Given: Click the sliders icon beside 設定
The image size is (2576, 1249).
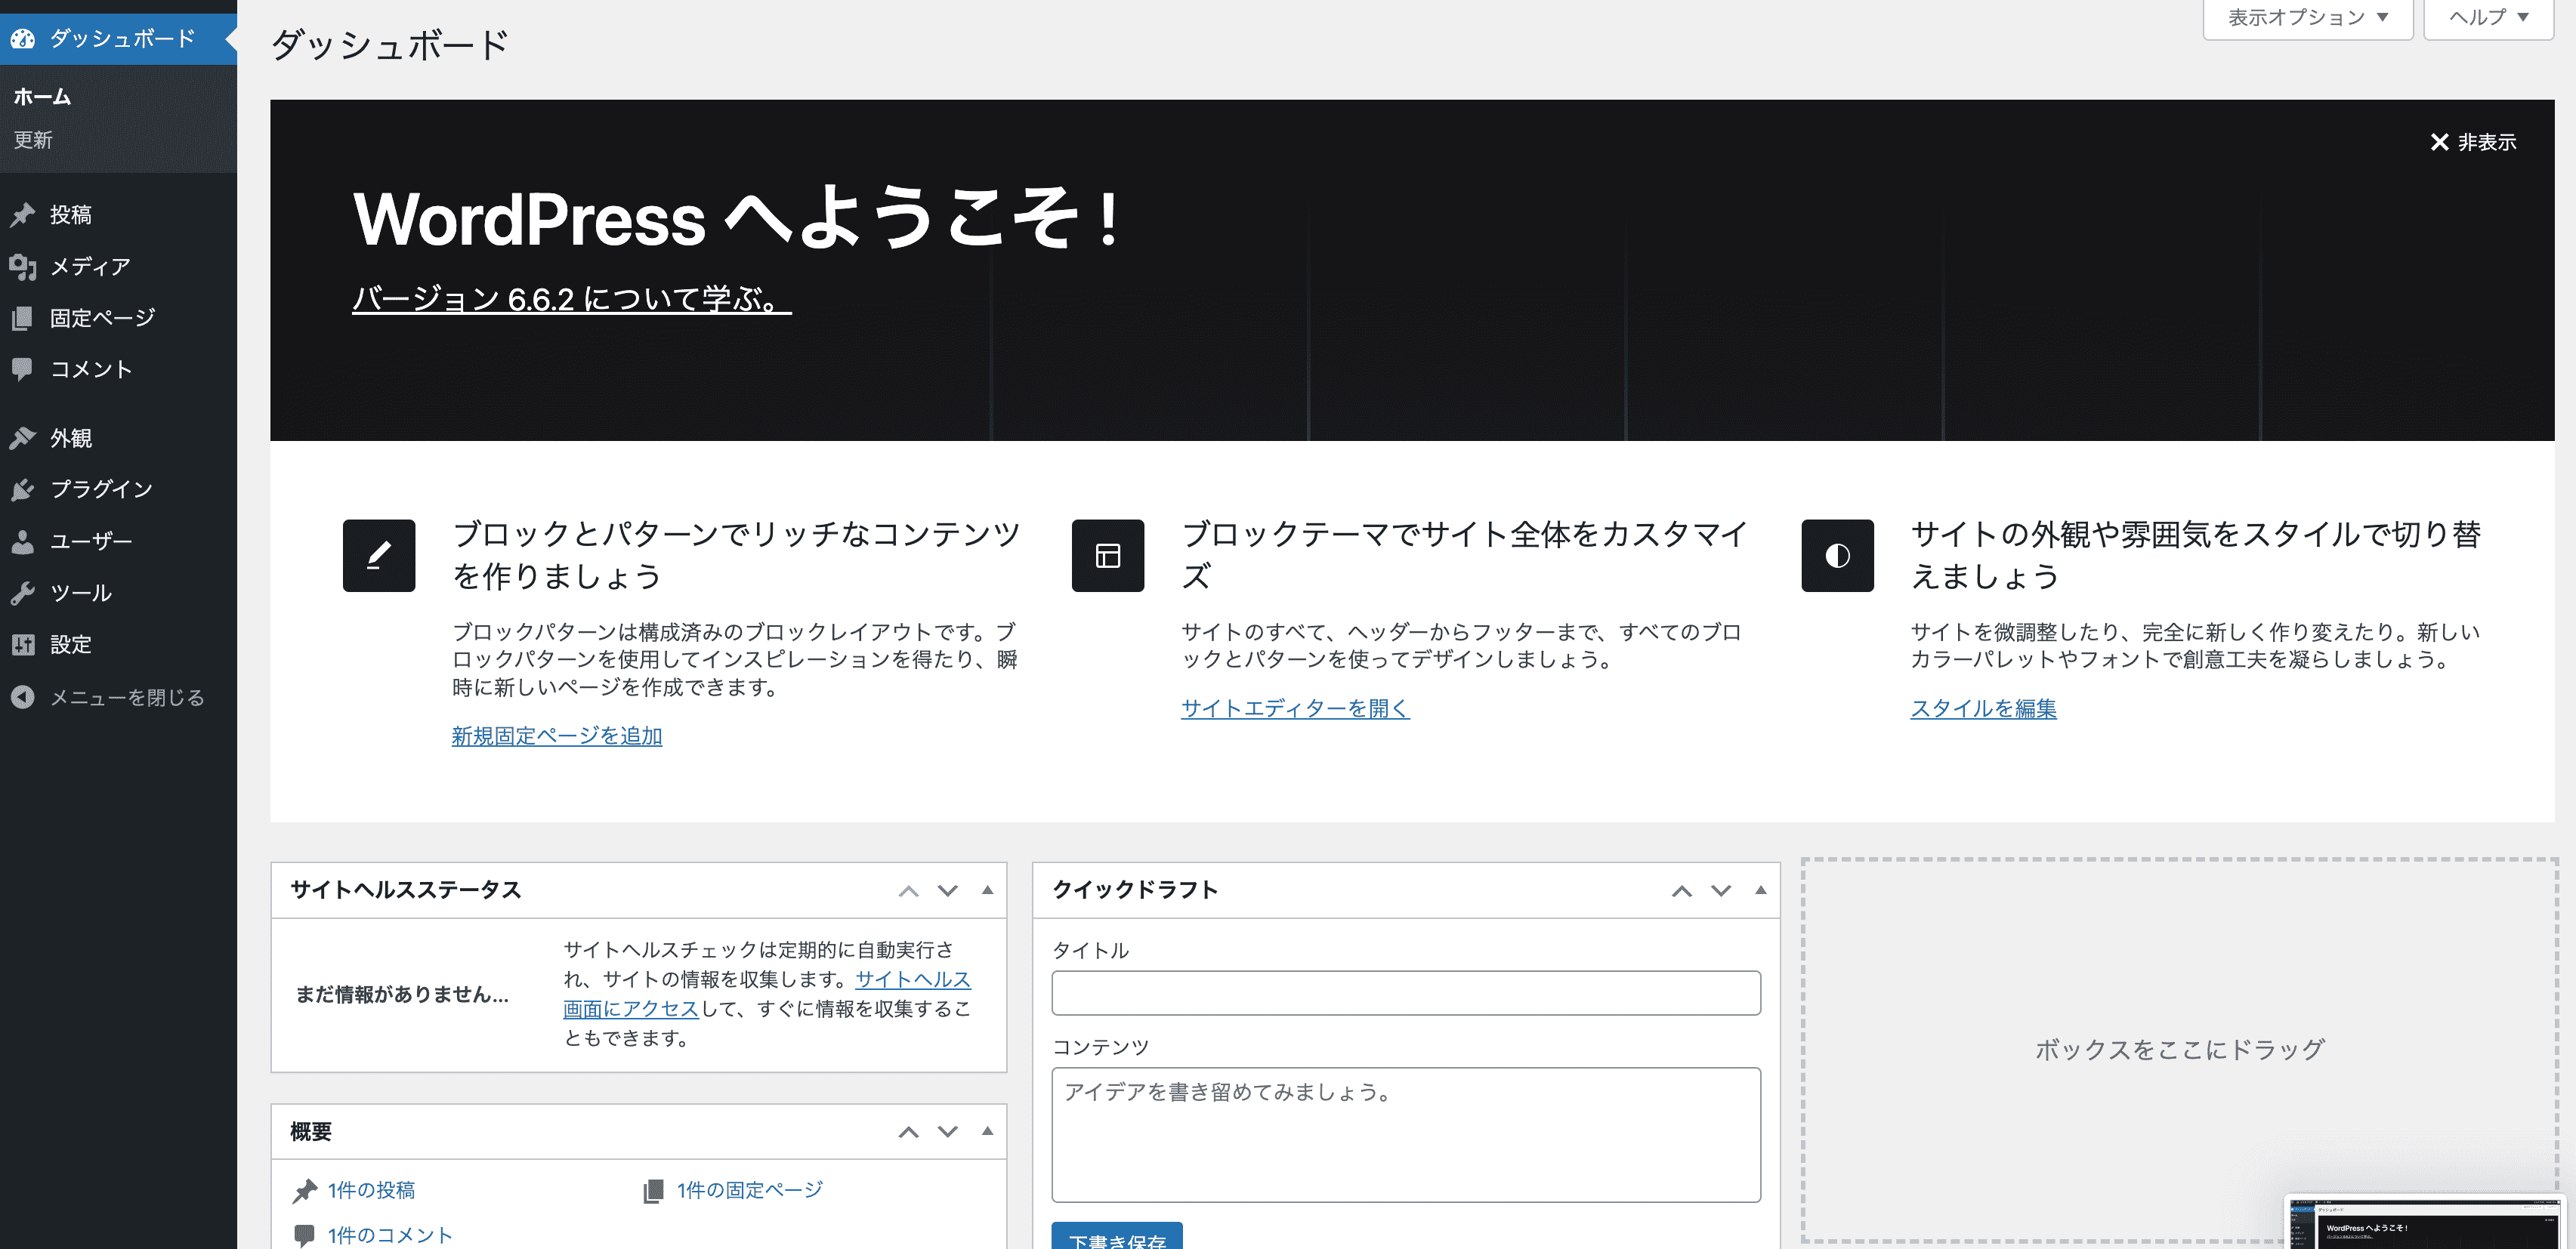Looking at the screenshot, I should coord(23,644).
